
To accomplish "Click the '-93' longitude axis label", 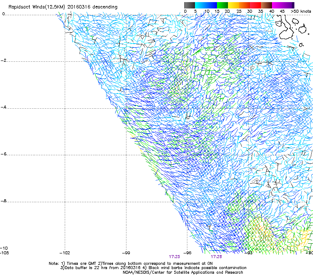I will pyautogui.click(x=249, y=253).
